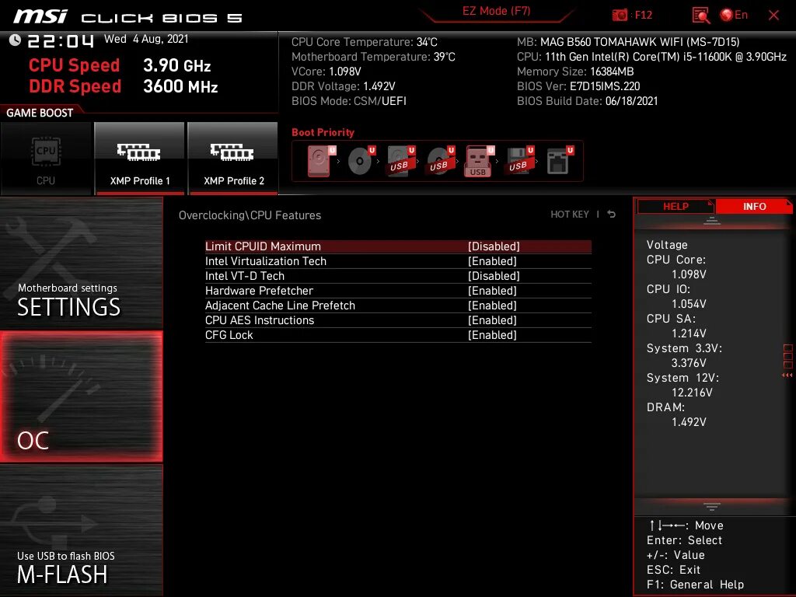The height and width of the screenshot is (597, 796).
Task: Select the USB hard disk boot icon
Action: click(x=401, y=161)
